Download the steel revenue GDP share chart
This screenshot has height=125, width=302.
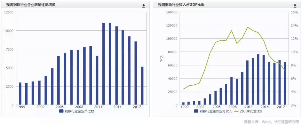coord(295,6)
